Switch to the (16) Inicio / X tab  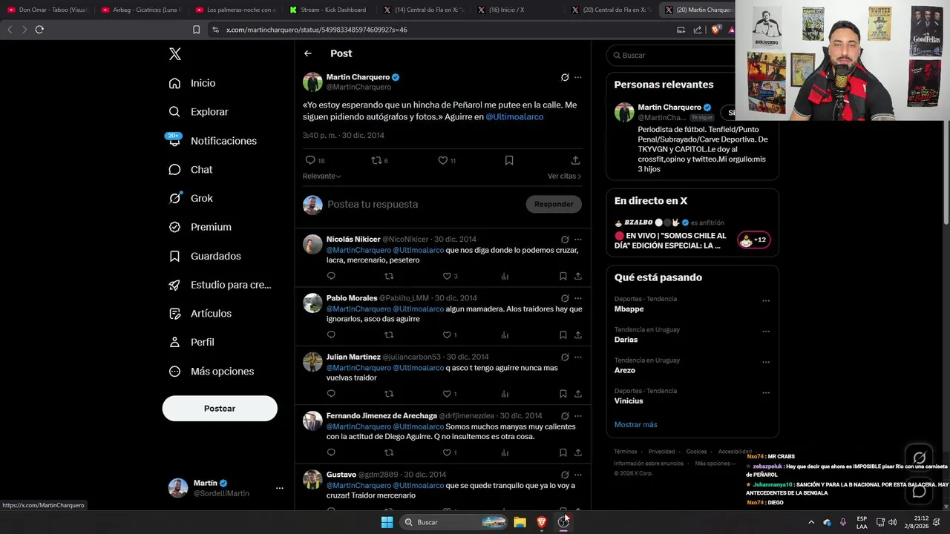[x=517, y=10]
